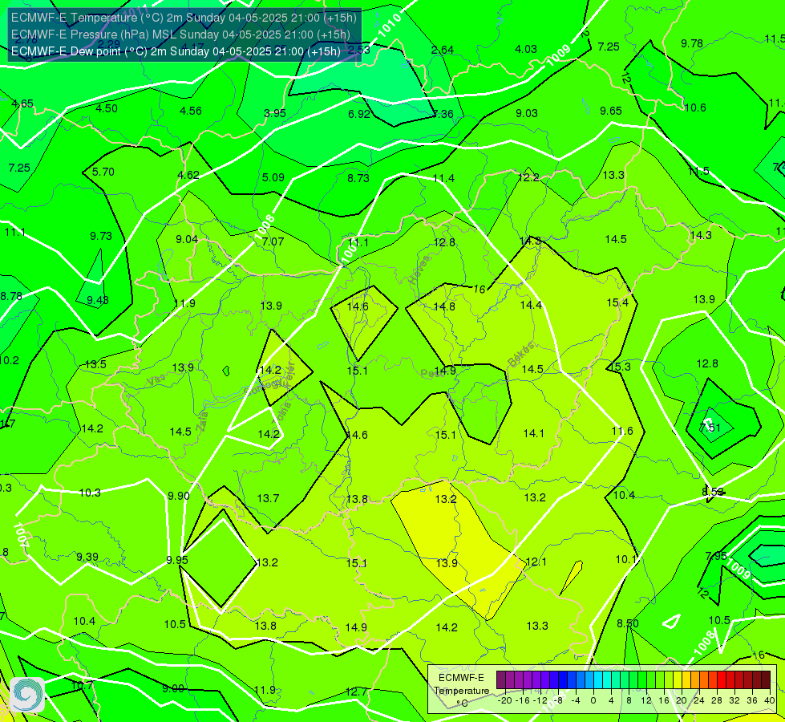Viewport: 785px width, 722px height.
Task: Click the 9.03 temperature value
Action: click(527, 113)
